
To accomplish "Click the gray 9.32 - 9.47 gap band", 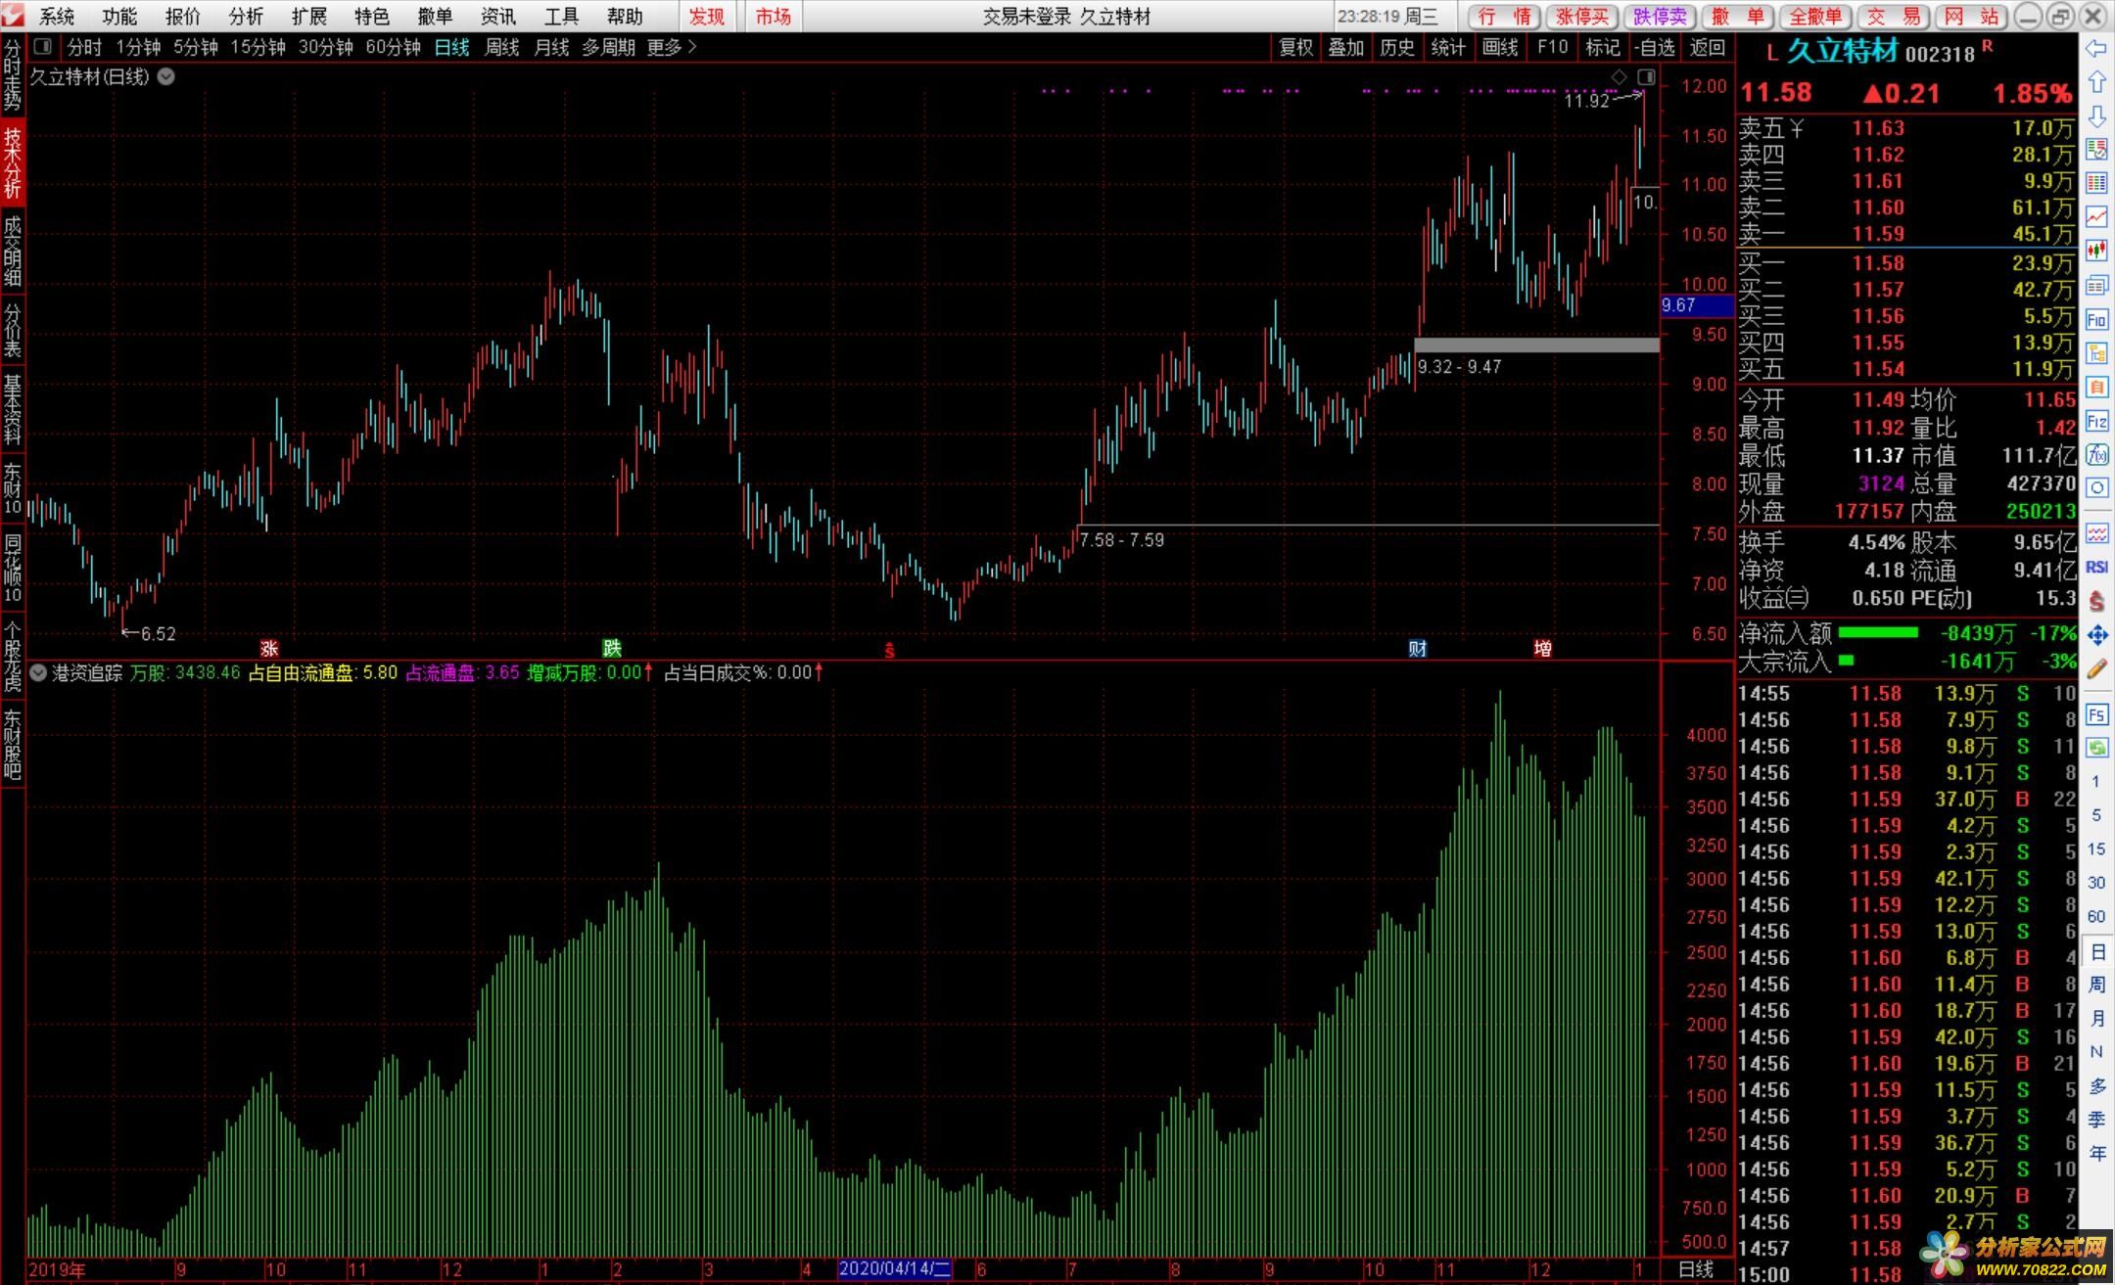I will (1536, 344).
